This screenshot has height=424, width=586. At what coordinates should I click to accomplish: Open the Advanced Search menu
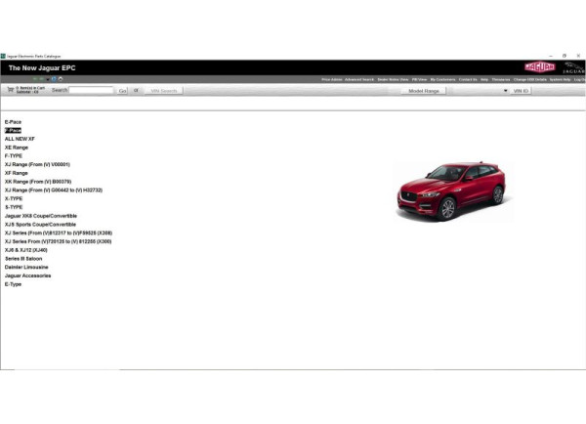point(359,79)
